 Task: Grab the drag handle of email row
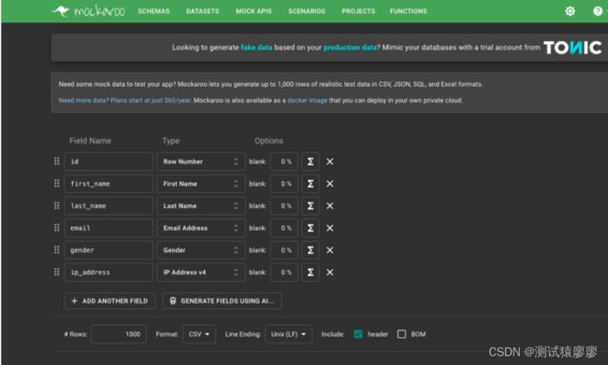click(x=57, y=228)
